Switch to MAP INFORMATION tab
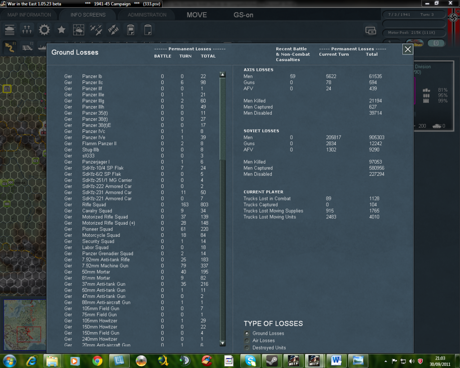The height and width of the screenshot is (368, 460). tap(29, 15)
